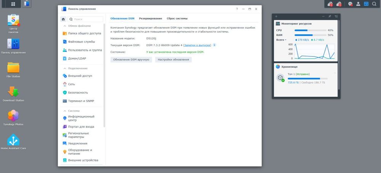Click the info icon next to release notes
Viewport: 381px width, 173px height.
pyautogui.click(x=214, y=45)
